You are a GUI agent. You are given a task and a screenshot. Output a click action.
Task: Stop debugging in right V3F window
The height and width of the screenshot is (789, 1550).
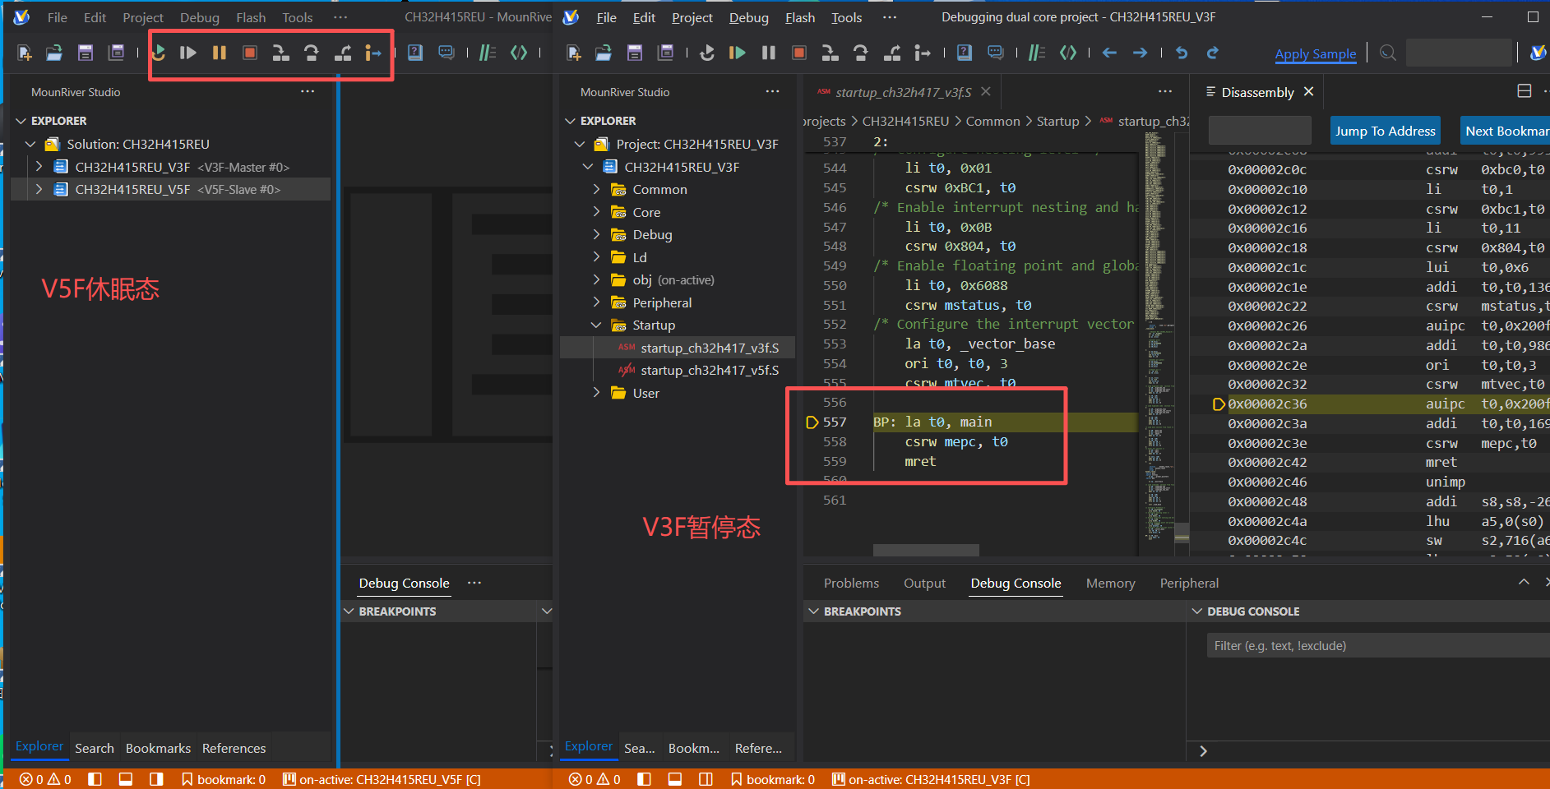[799, 53]
